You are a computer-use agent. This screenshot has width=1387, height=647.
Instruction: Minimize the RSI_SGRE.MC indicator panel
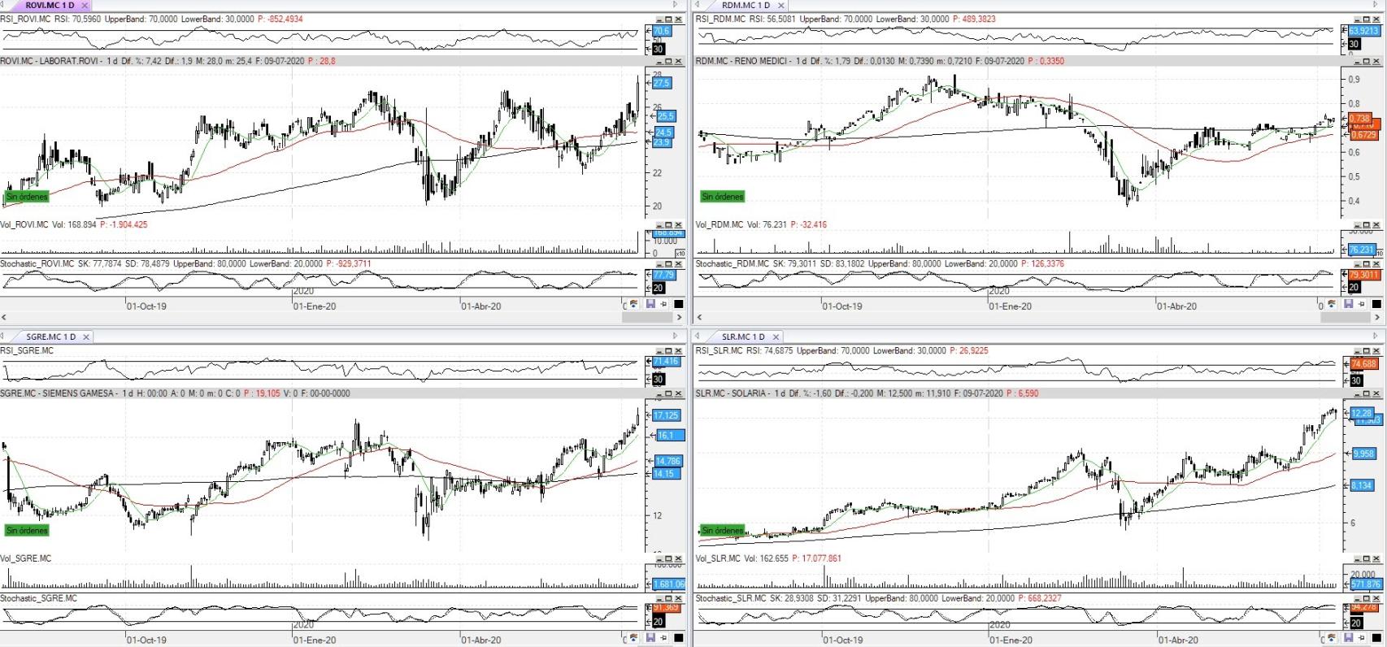coord(659,350)
